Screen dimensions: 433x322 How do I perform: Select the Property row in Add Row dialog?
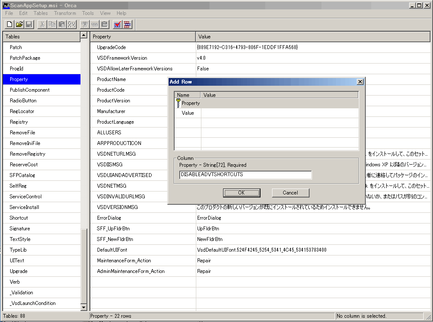(267, 103)
